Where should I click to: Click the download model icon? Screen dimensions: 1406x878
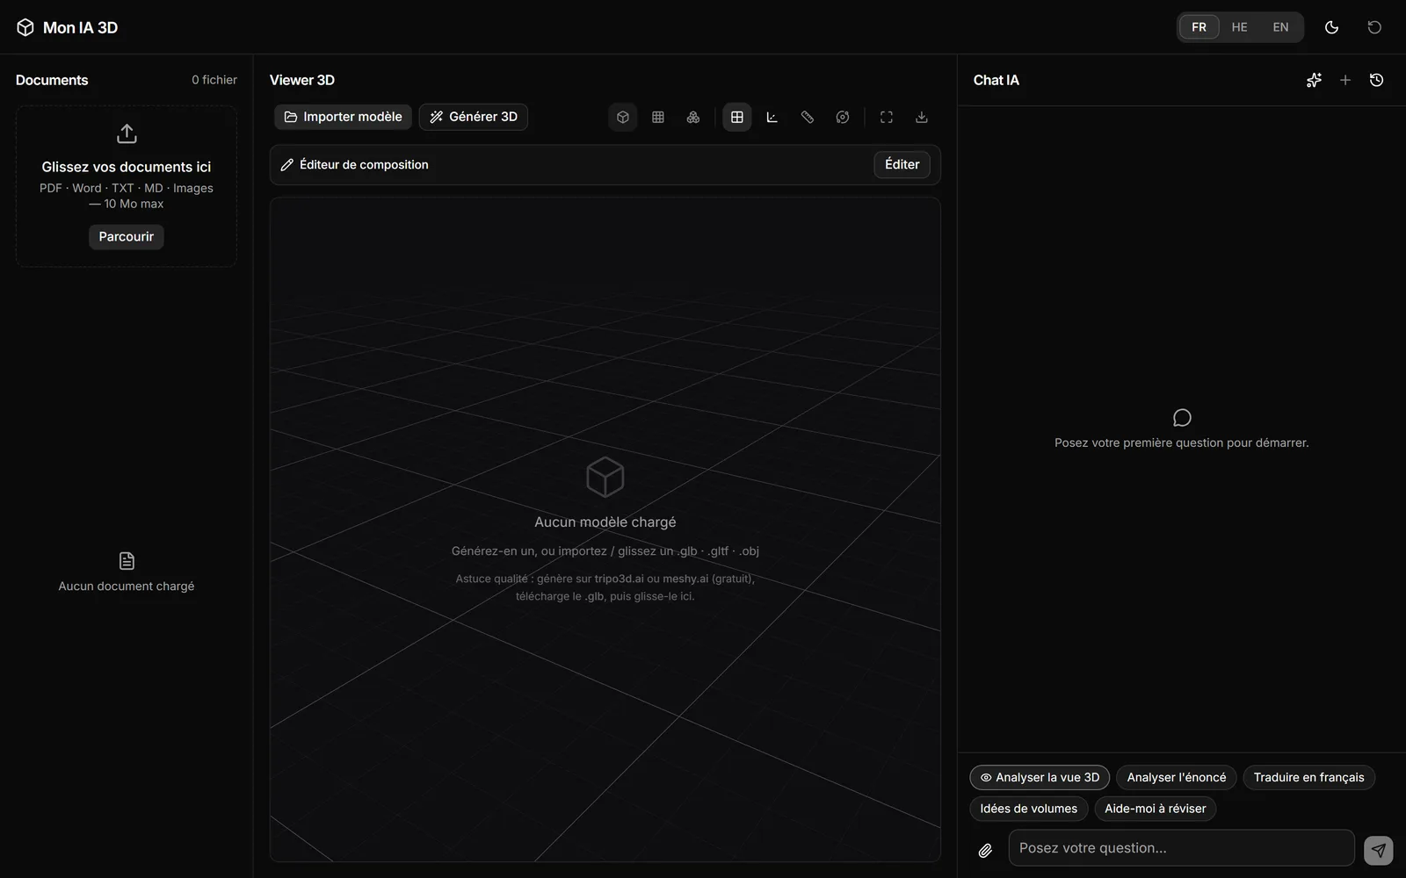(921, 117)
